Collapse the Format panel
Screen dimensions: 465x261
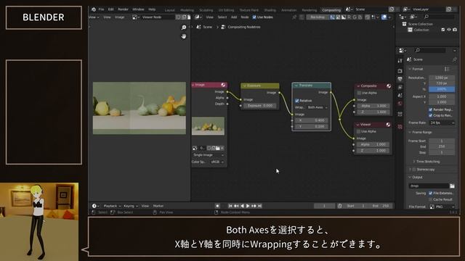coord(410,70)
